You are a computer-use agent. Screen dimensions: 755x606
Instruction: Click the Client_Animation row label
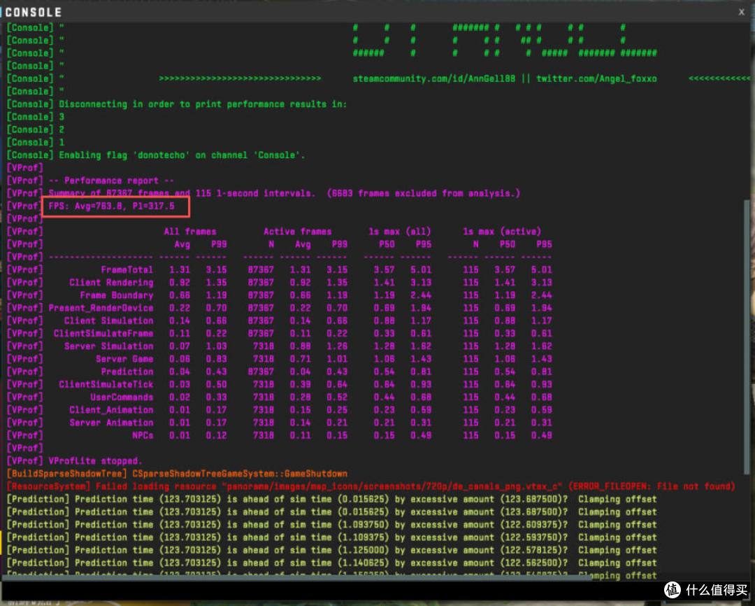coord(111,410)
